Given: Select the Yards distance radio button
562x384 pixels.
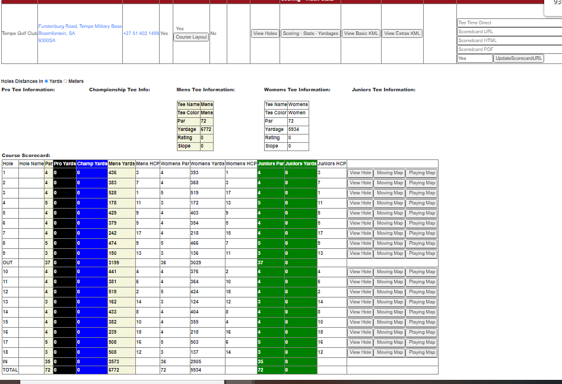Looking at the screenshot, I should click(46, 81).
